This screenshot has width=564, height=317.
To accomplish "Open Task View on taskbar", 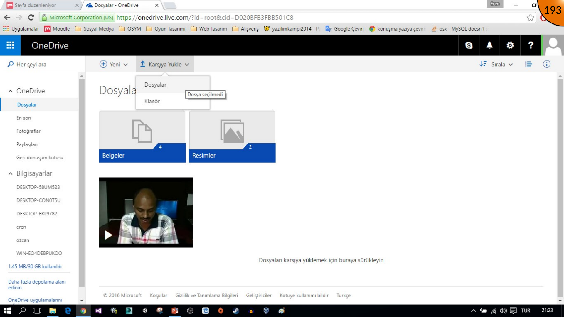I will [x=37, y=311].
